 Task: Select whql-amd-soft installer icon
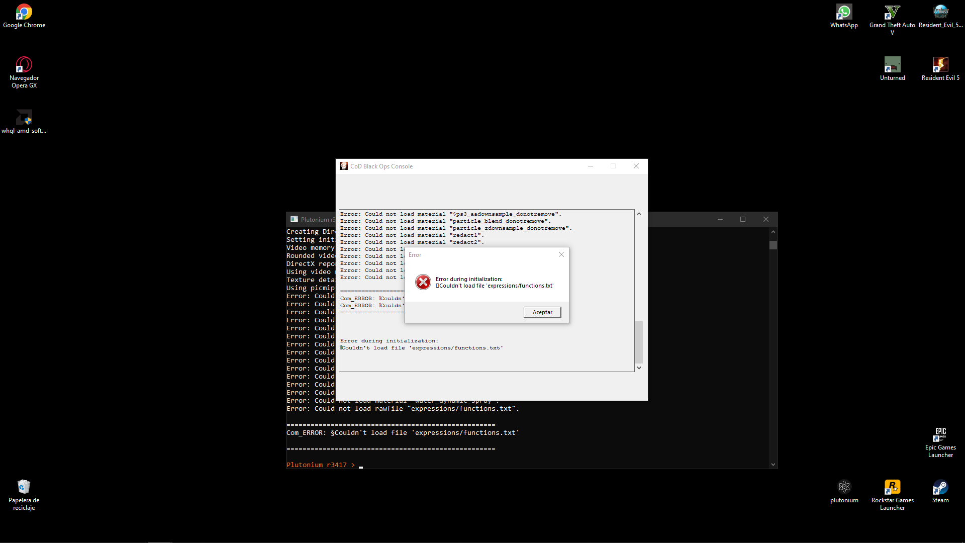point(24,122)
